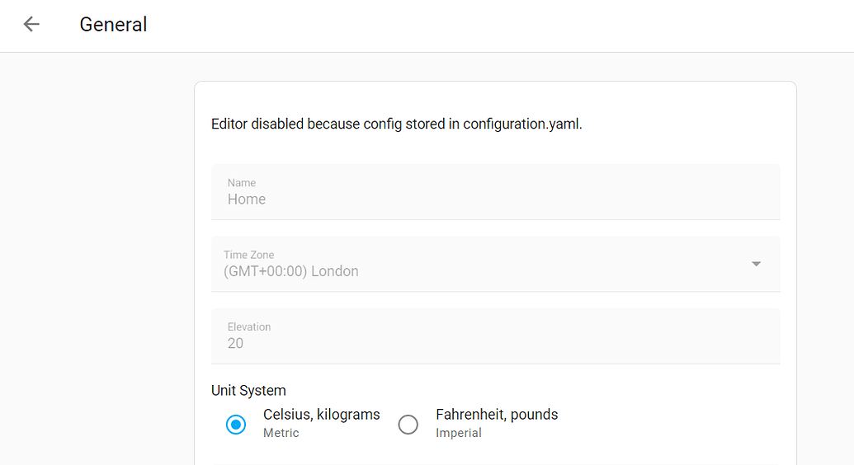Pick the Imperial sublabel text
854x465 pixels.
point(459,433)
